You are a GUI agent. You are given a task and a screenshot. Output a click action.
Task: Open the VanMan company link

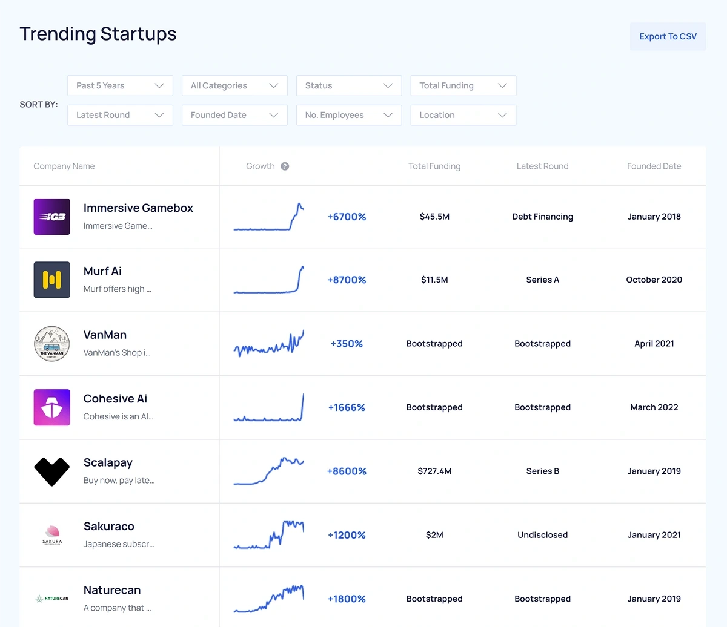[105, 335]
